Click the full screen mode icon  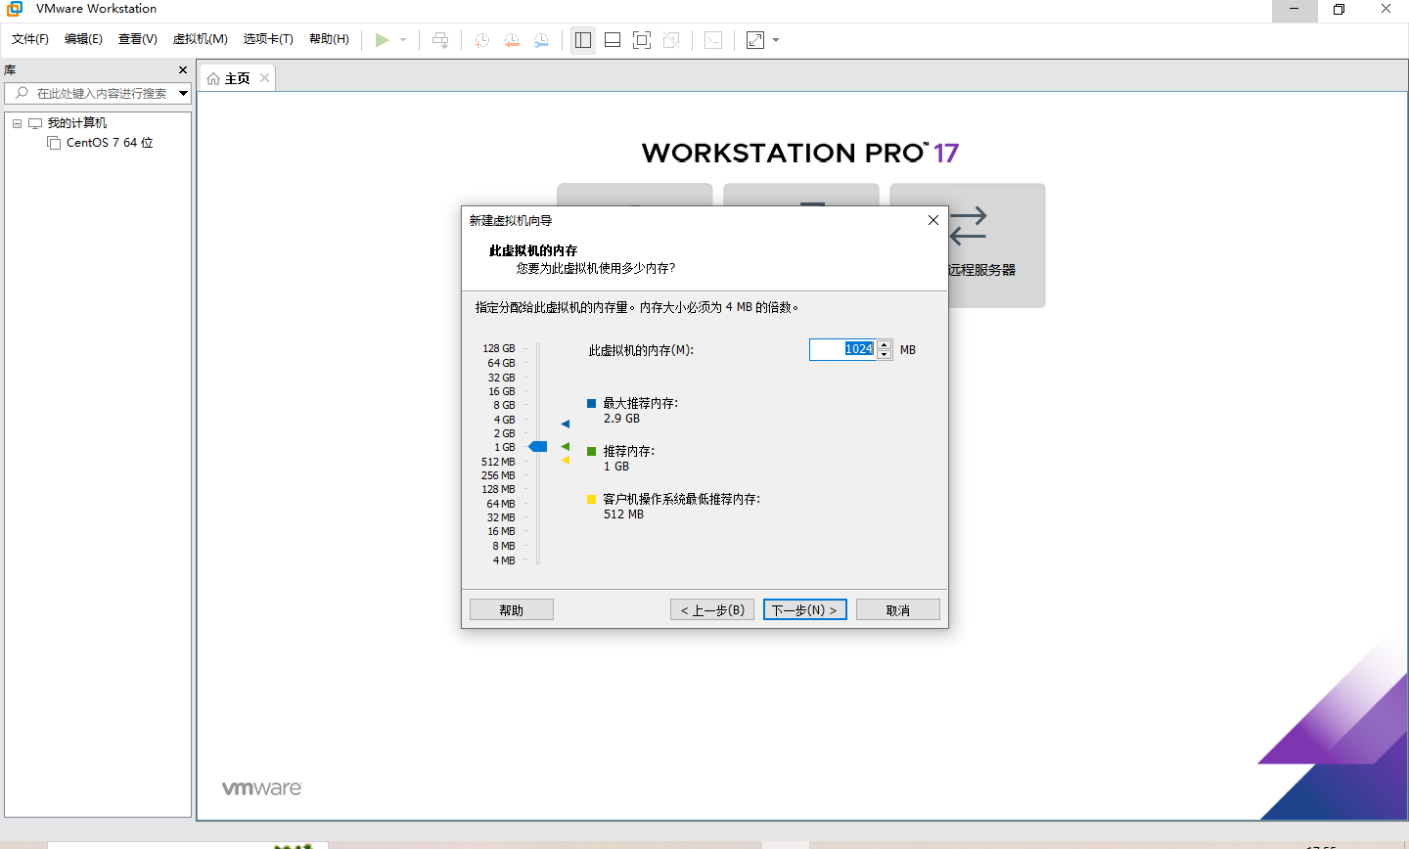click(642, 40)
